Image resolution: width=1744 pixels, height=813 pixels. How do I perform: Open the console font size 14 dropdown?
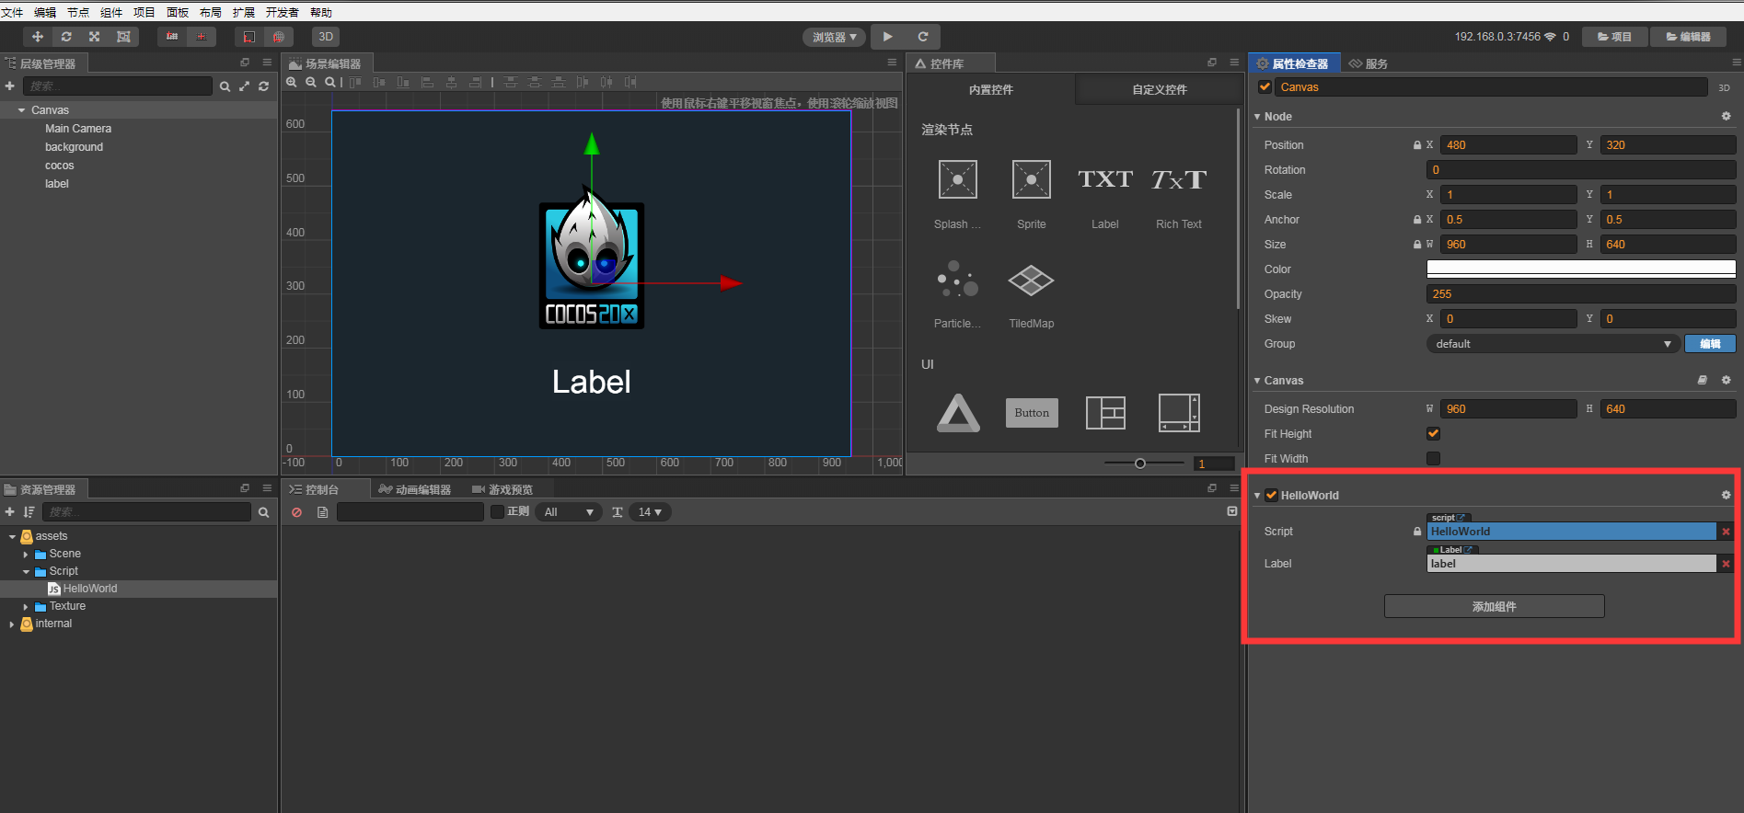point(651,512)
